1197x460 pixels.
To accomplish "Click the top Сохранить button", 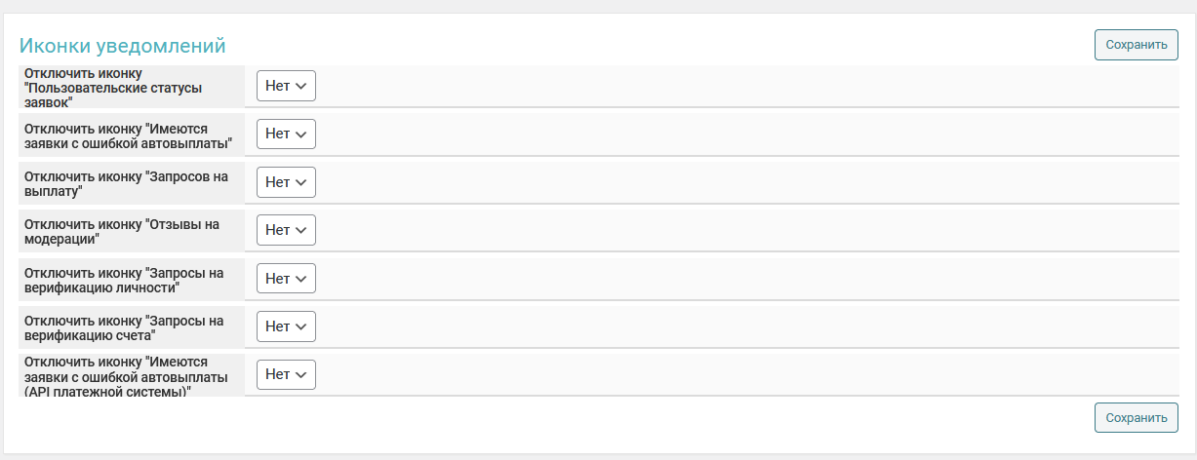I will click(x=1136, y=45).
